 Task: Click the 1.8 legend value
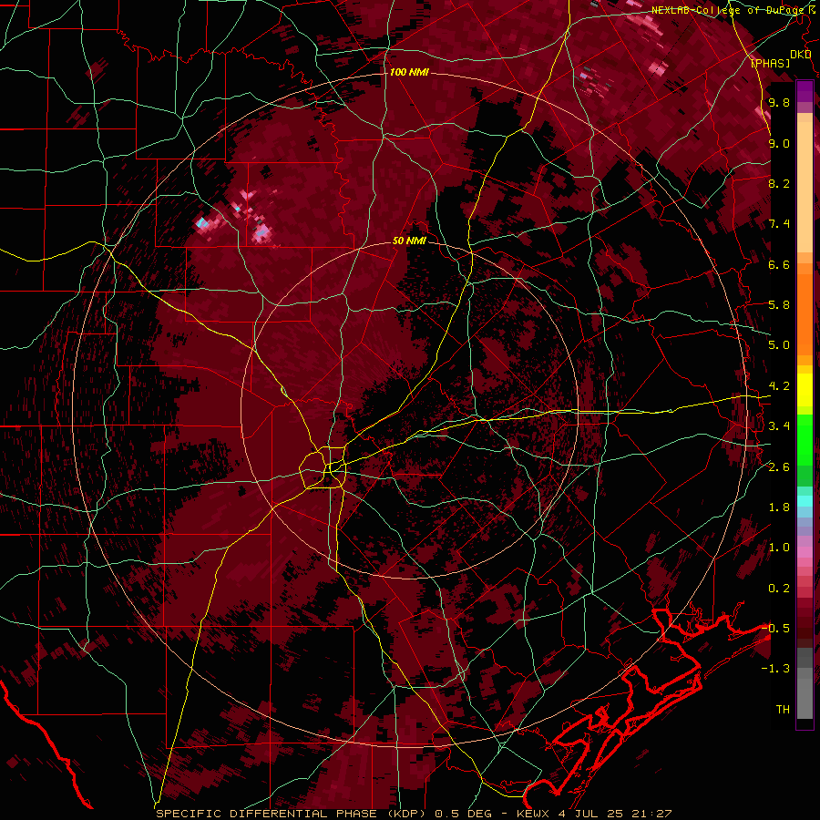779,507
